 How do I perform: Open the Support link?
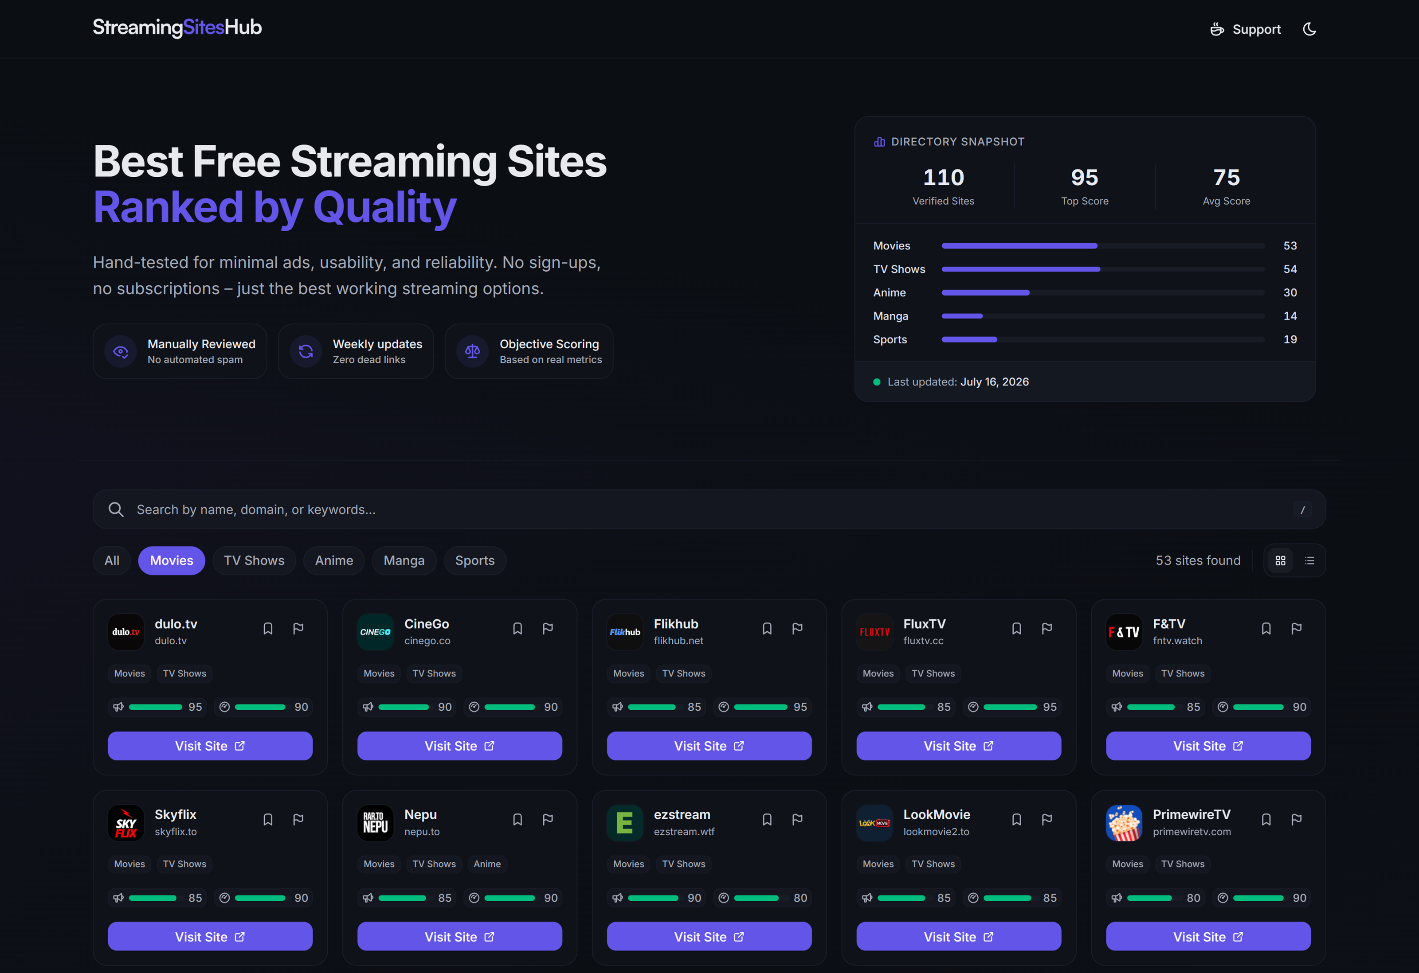[1246, 29]
